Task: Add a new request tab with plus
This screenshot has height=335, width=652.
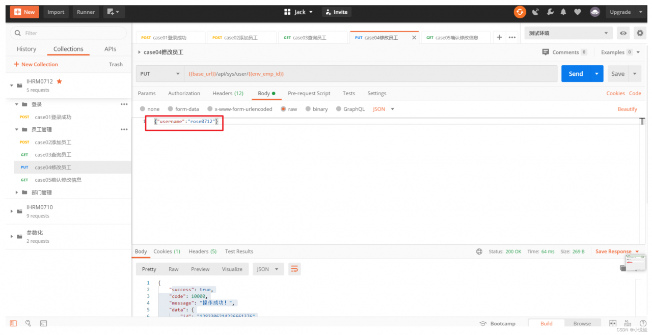Action: tap(499, 37)
